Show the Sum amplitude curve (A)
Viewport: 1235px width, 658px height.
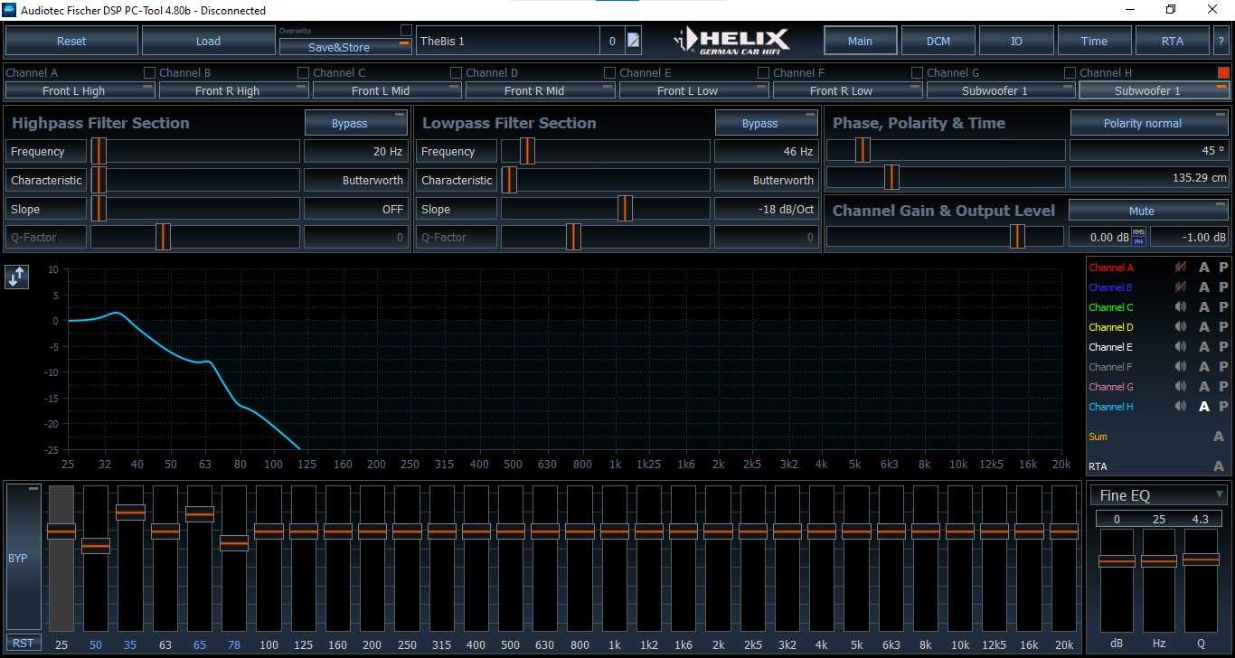tap(1219, 437)
